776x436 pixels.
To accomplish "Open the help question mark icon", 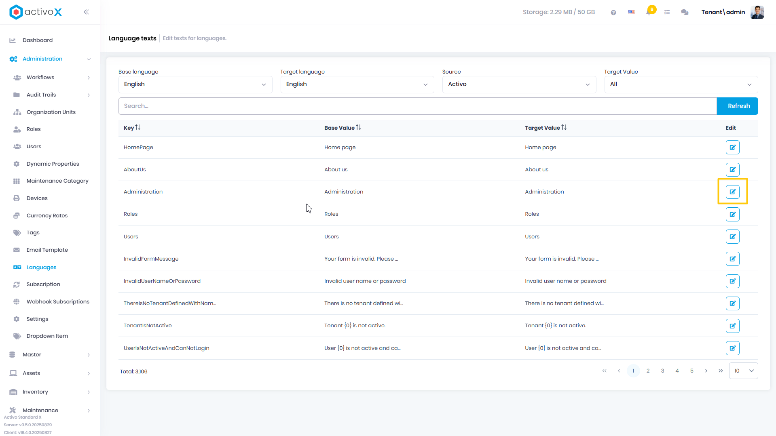I will coord(613,13).
